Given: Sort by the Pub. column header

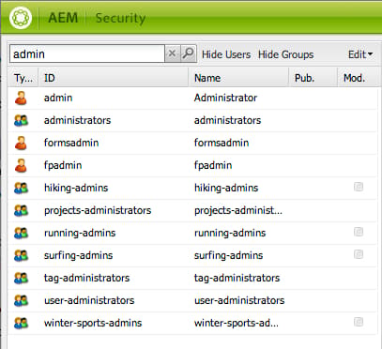Looking at the screenshot, I should (x=313, y=78).
